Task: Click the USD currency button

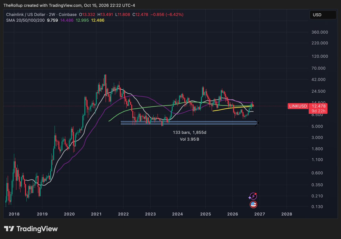Action: (x=323, y=15)
